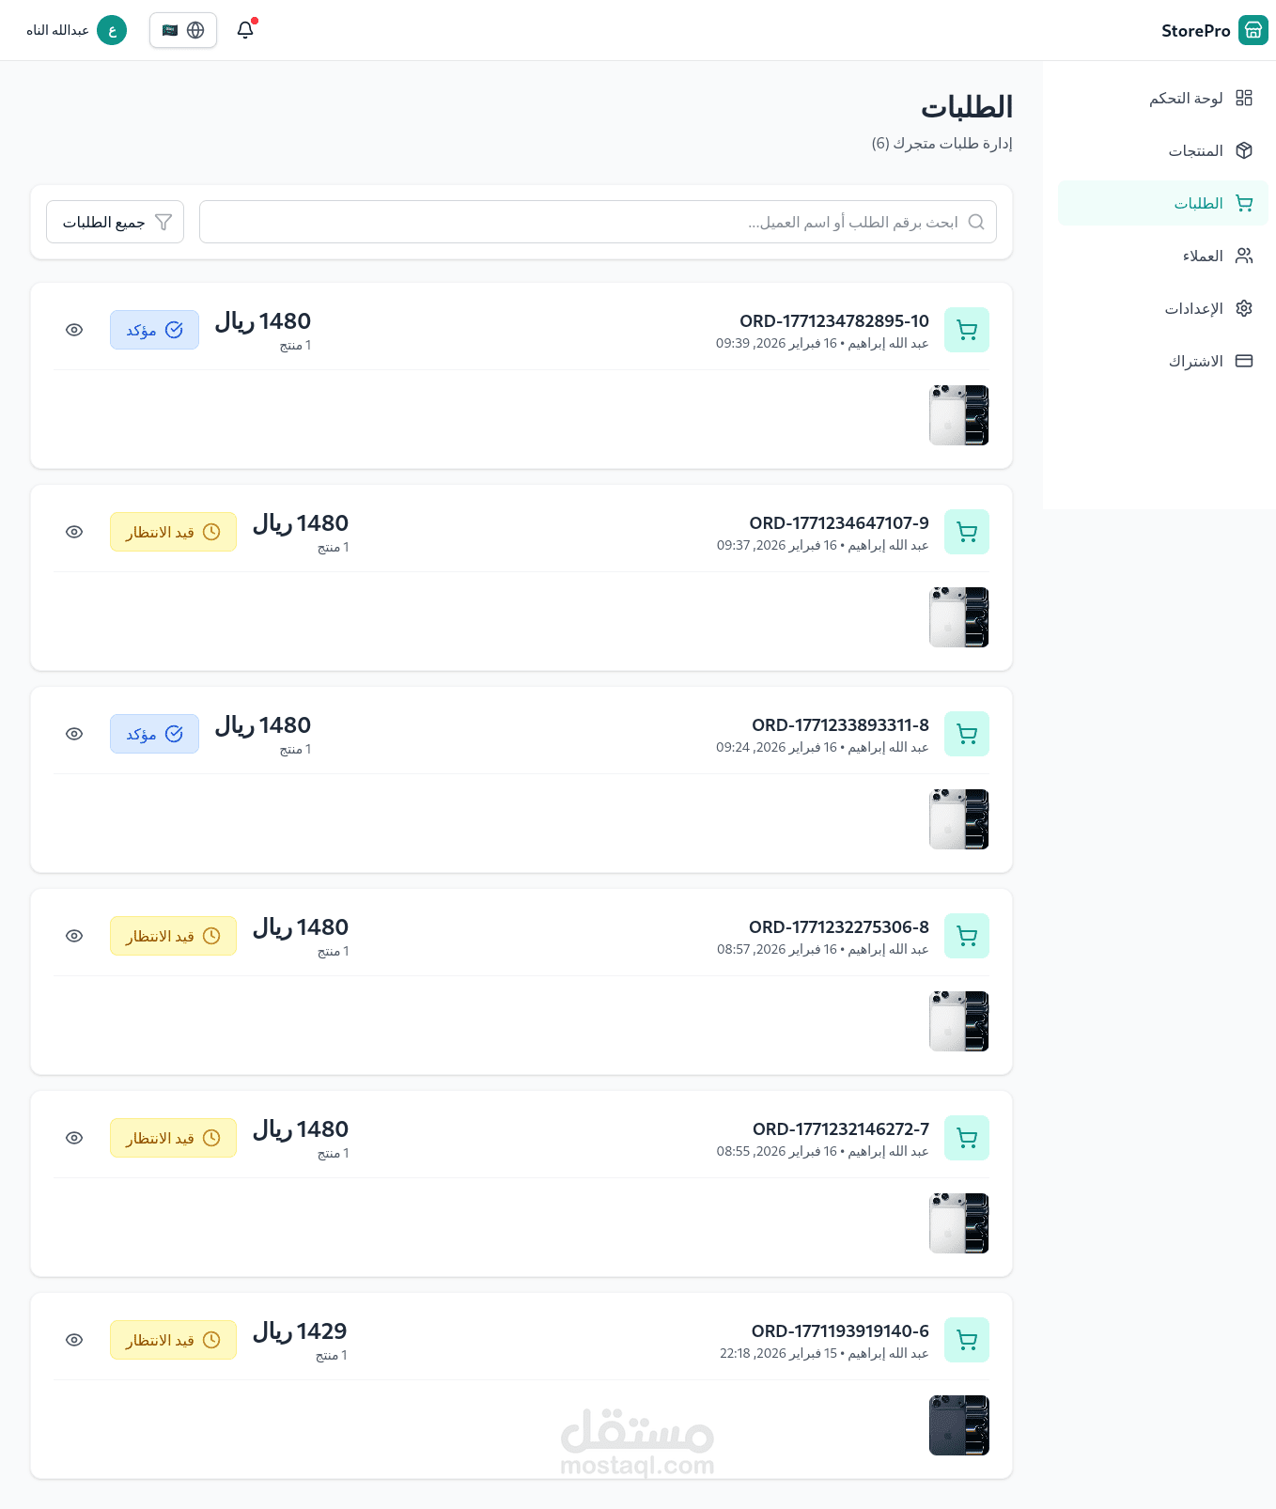Show details with eye icon for ORD-1771193919140-6
This screenshot has height=1509, width=1276.
pyautogui.click(x=74, y=1340)
